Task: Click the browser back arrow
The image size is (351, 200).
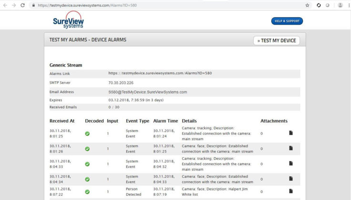Action: coord(4,5)
